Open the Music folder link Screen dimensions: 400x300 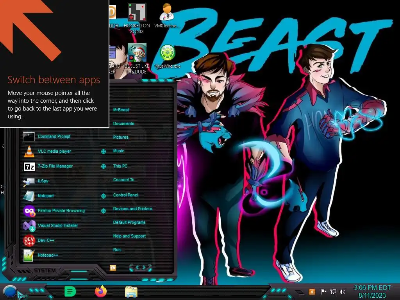click(x=119, y=151)
